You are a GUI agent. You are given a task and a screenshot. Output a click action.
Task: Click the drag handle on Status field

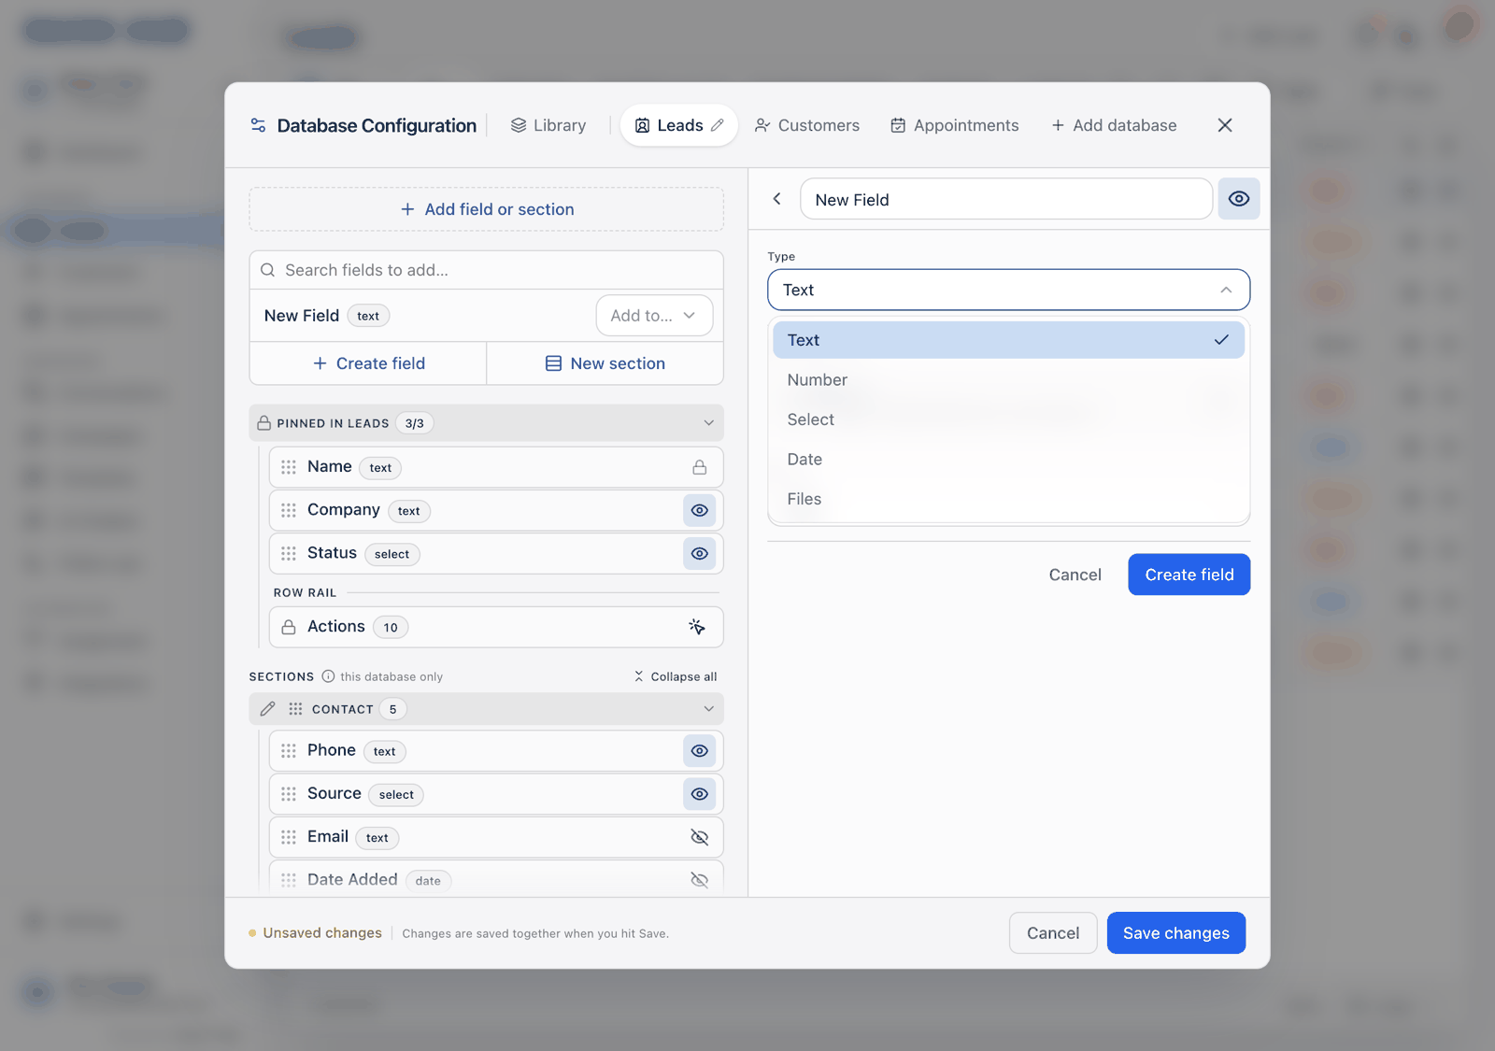[289, 553]
